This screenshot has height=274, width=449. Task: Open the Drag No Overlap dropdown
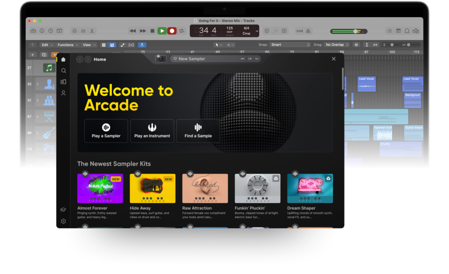pos(337,45)
